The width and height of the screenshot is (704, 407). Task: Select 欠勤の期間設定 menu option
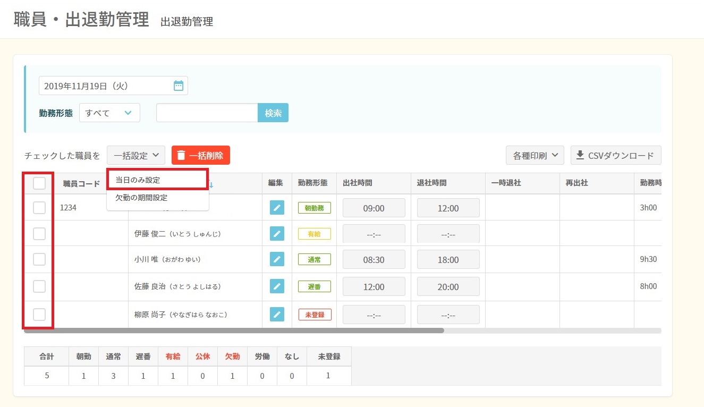157,198
